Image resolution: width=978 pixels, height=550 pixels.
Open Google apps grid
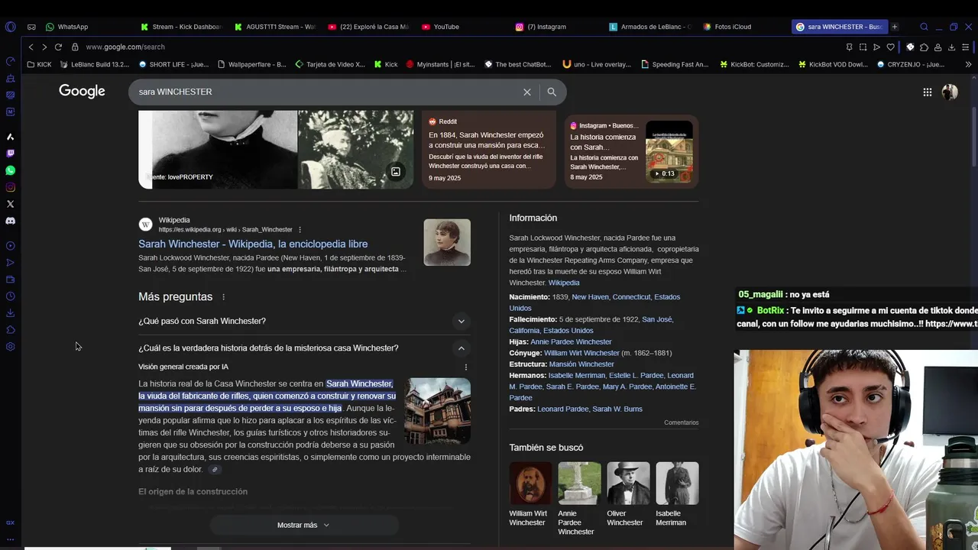pyautogui.click(x=927, y=92)
